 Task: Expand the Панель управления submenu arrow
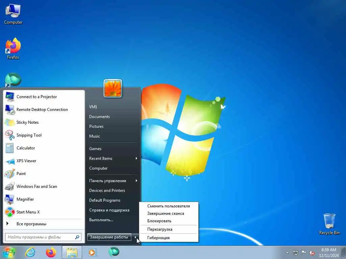[x=137, y=181]
